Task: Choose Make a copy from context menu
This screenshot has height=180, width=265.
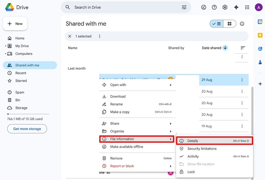Action: coord(120,112)
